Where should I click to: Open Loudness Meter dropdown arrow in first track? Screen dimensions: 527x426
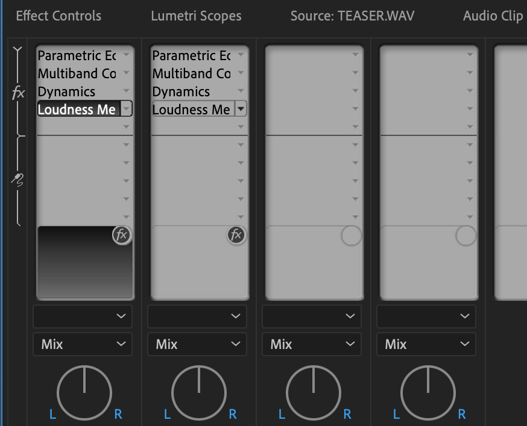coord(126,109)
